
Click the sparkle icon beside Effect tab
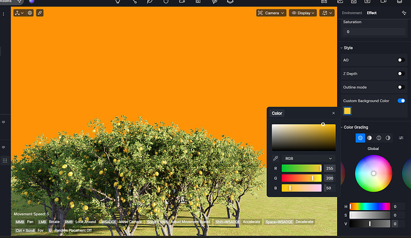pyautogui.click(x=404, y=13)
